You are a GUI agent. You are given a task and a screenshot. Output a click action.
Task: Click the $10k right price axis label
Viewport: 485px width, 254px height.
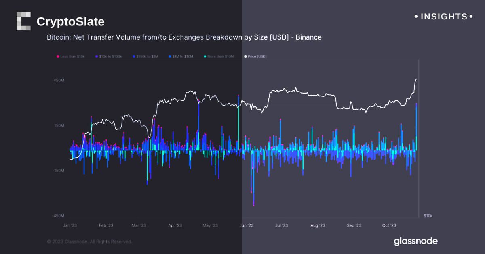(x=428, y=216)
